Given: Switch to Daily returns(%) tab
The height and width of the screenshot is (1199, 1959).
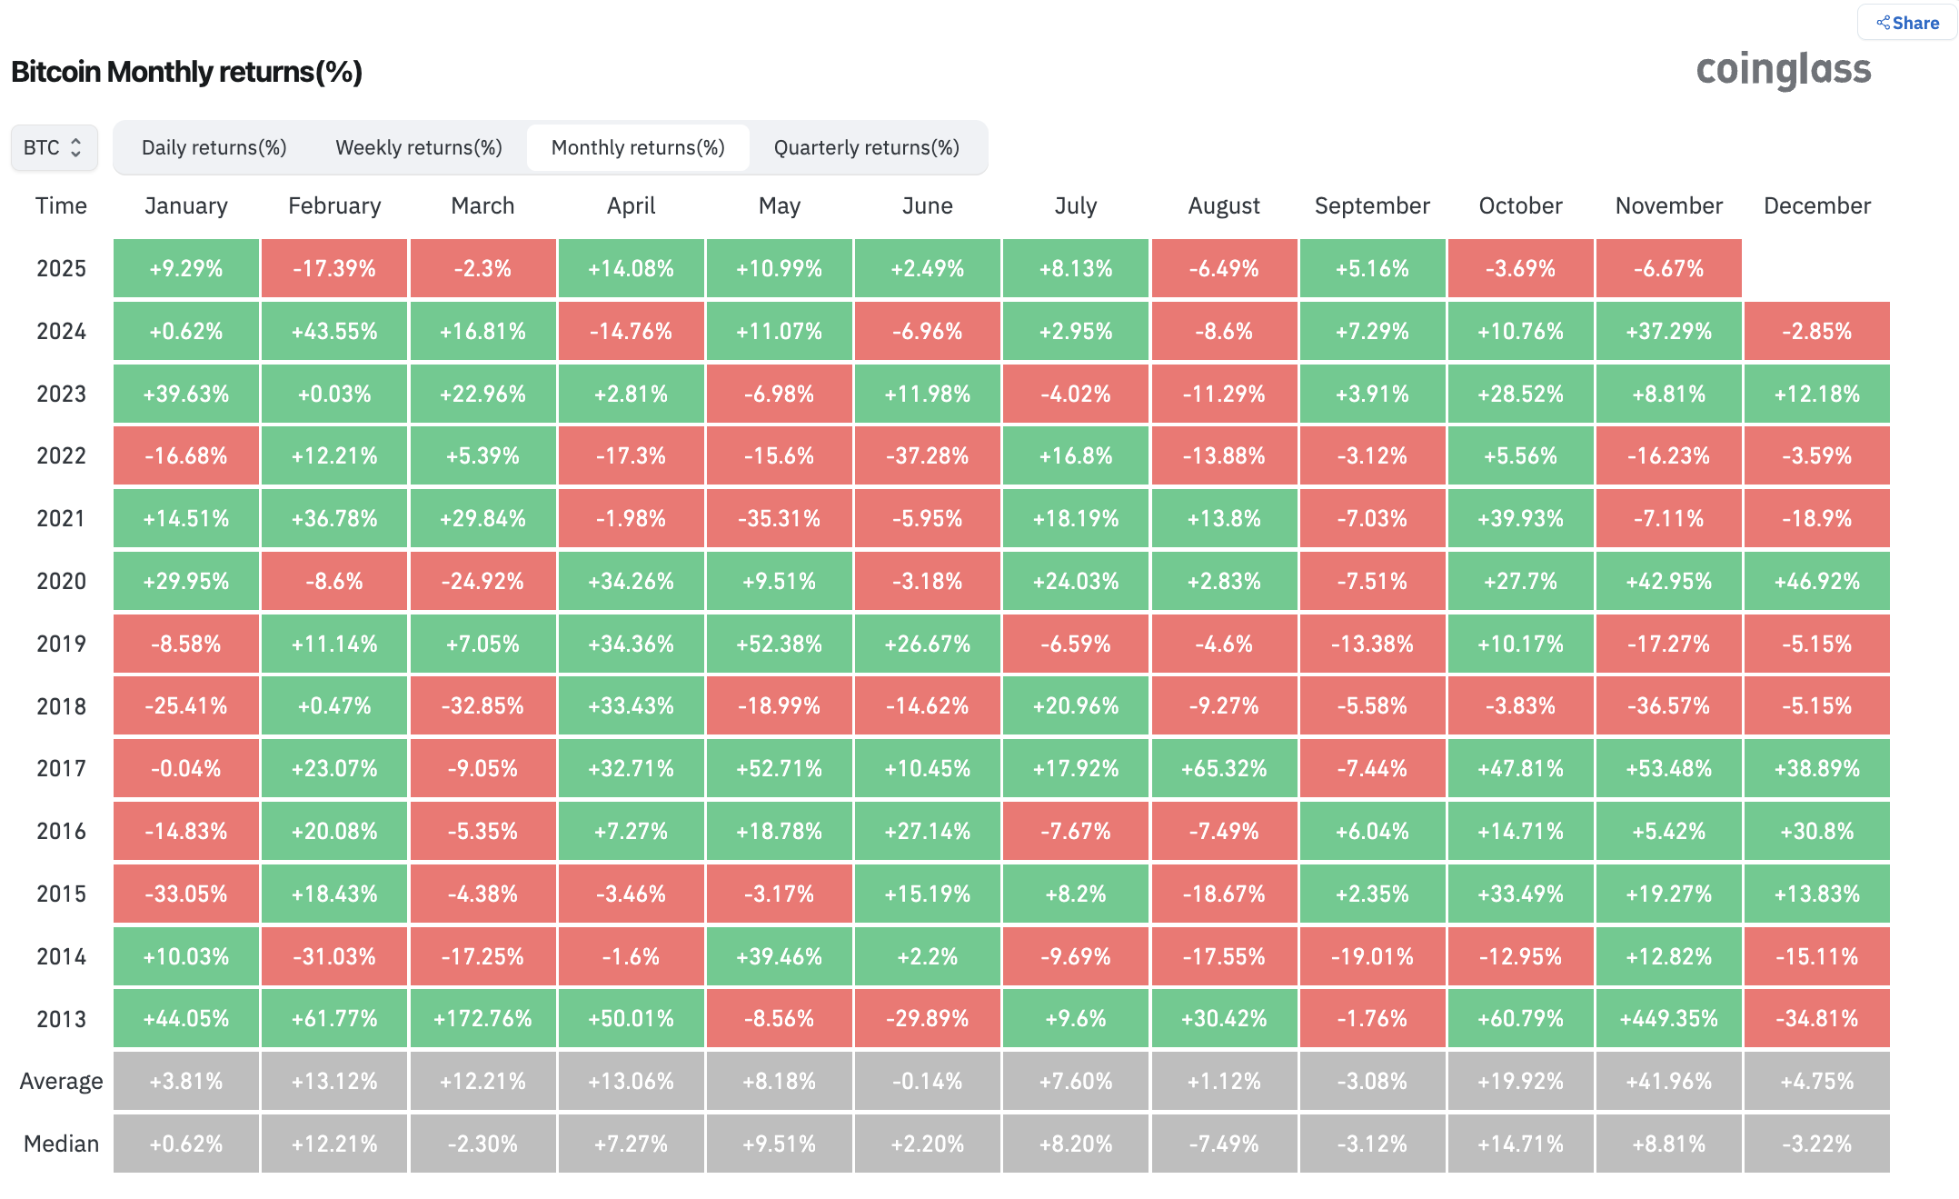Looking at the screenshot, I should tap(214, 147).
